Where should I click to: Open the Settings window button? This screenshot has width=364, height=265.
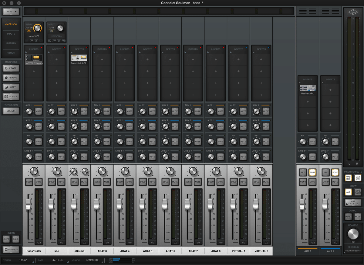[11, 250]
